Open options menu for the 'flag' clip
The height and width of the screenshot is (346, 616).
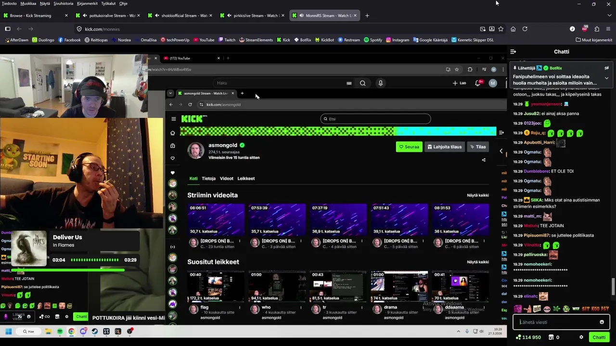pyautogui.click(x=240, y=308)
